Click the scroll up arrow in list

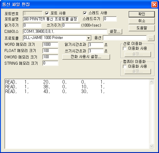tap(151, 82)
